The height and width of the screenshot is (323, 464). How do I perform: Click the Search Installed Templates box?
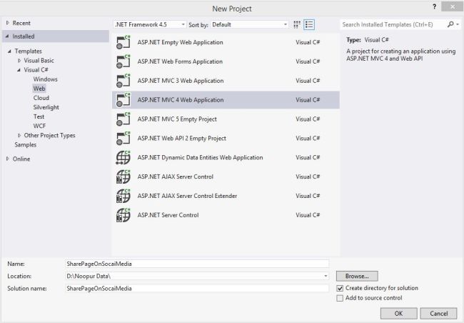point(393,24)
